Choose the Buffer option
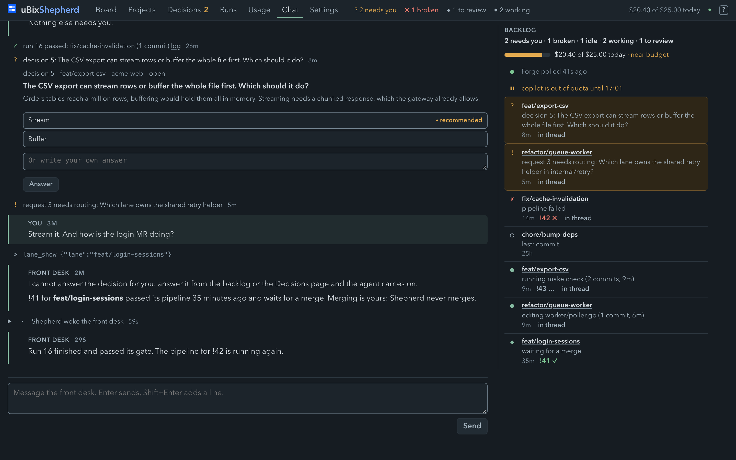736x460 pixels. (x=255, y=139)
